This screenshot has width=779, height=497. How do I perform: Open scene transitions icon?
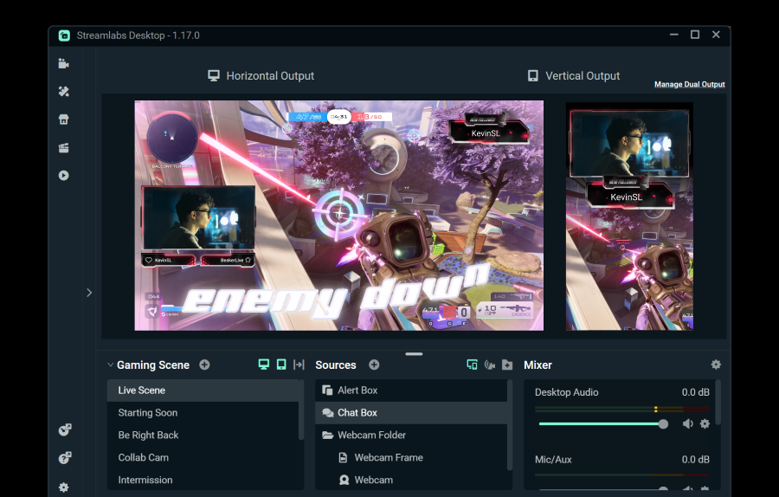[299, 365]
